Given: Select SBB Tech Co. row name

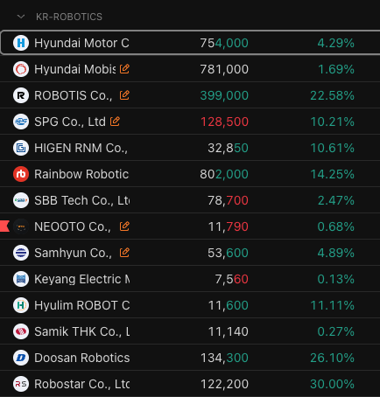Looking at the screenshot, I should 82,200.
